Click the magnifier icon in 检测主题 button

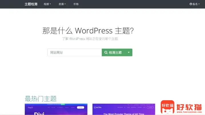[106, 52]
